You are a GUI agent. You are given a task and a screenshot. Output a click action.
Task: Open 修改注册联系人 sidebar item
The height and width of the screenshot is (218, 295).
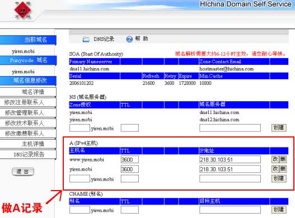click(28, 102)
